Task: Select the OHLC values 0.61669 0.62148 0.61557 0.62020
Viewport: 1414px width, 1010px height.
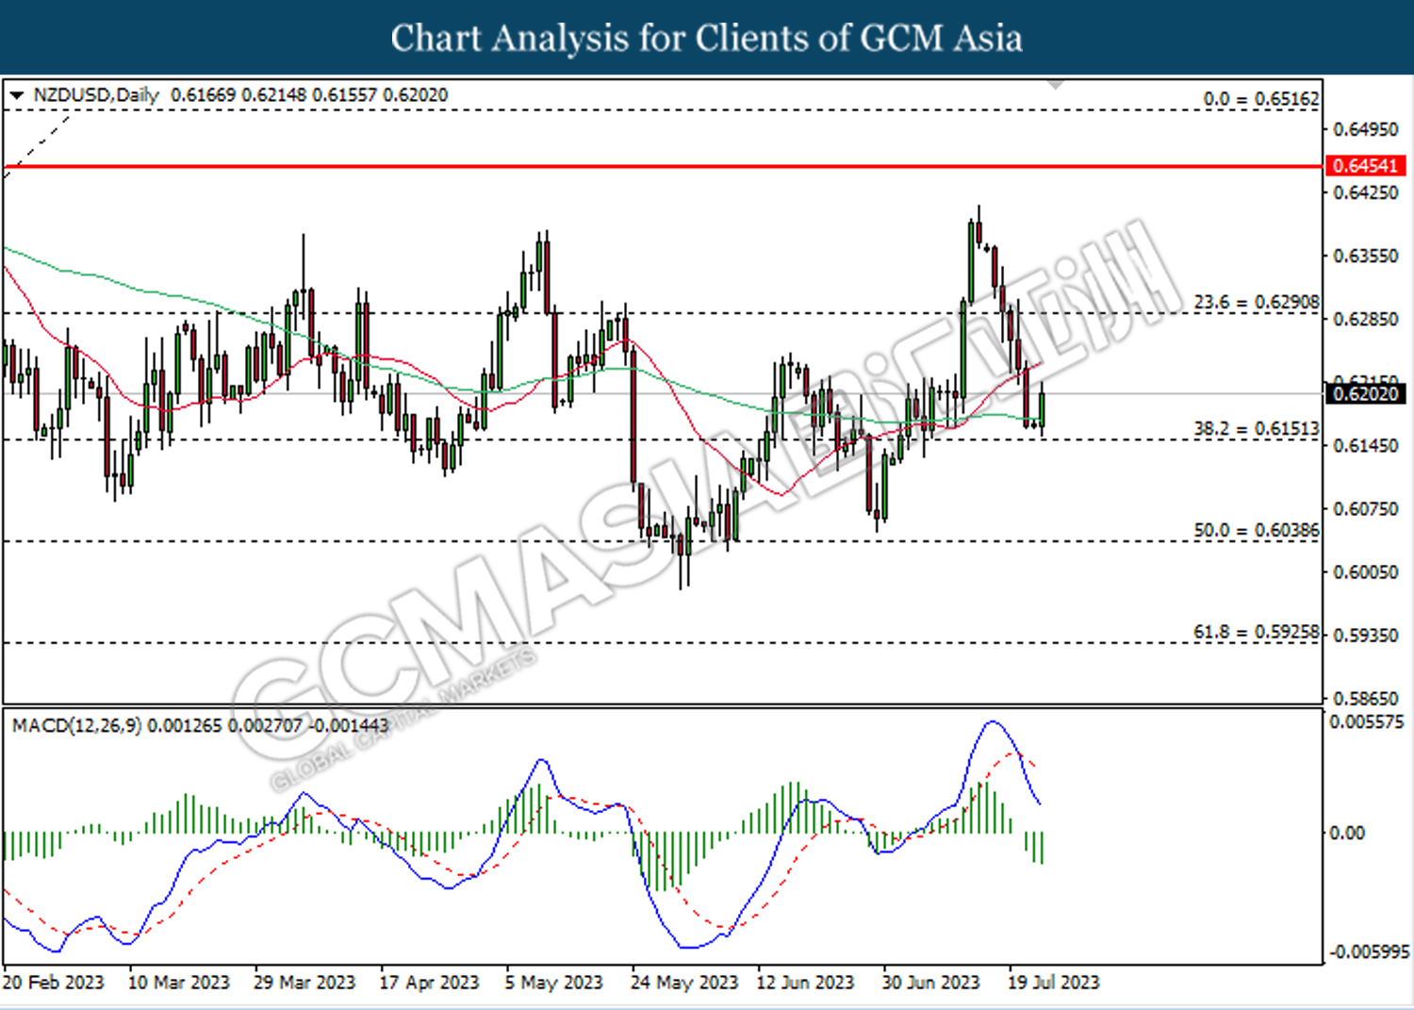Action: coord(309,95)
